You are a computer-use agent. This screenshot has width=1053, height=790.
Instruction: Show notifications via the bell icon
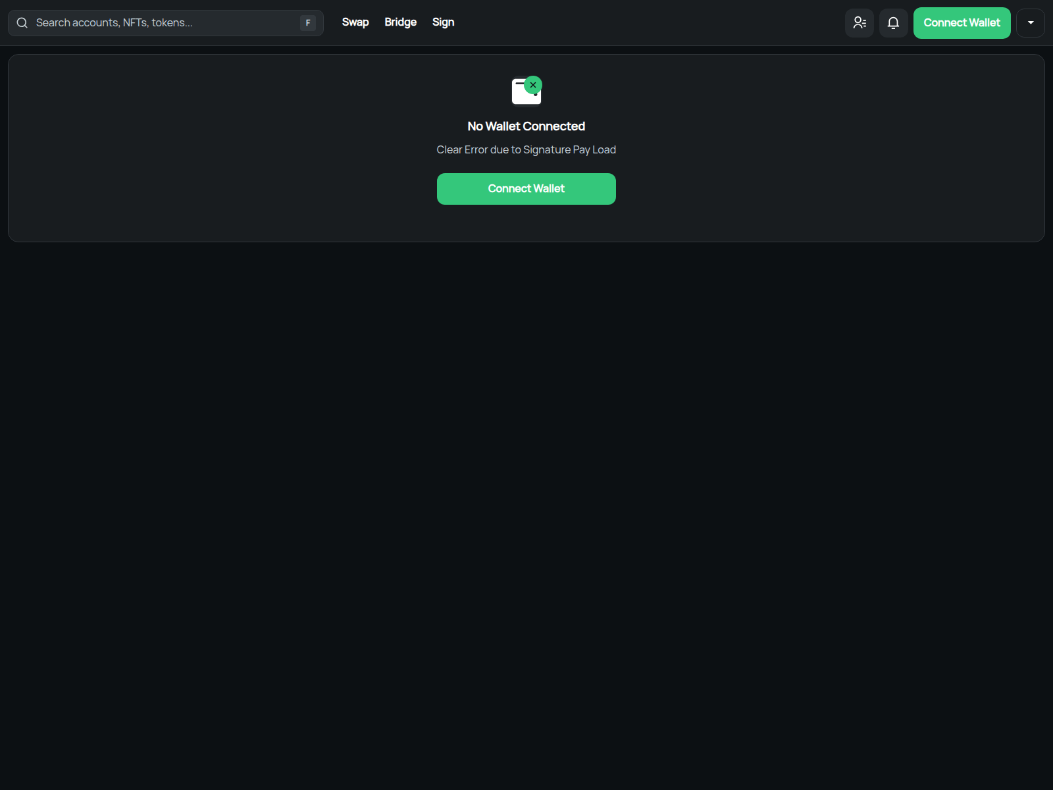click(x=893, y=23)
